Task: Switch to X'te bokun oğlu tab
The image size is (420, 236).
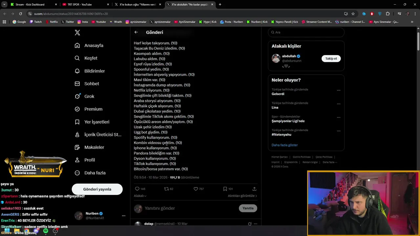Action: [137, 5]
